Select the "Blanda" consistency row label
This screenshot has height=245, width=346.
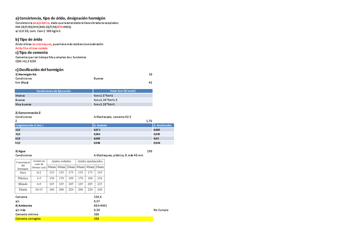tap(23, 184)
